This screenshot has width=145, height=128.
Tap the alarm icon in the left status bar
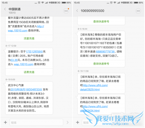pos(39,3)
